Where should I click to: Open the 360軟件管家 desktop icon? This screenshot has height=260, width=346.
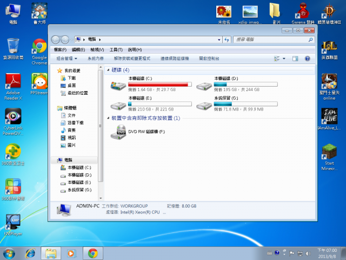[x=13, y=190]
